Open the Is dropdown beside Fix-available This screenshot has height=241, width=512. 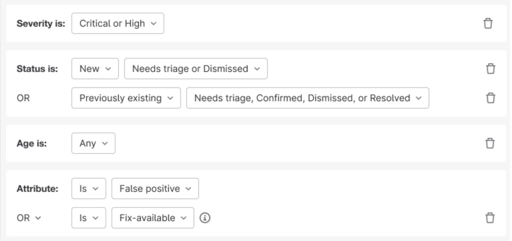pos(89,218)
